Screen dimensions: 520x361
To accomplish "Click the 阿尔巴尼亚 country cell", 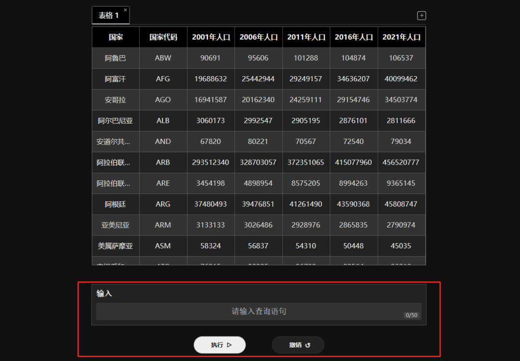I will pyautogui.click(x=116, y=121).
